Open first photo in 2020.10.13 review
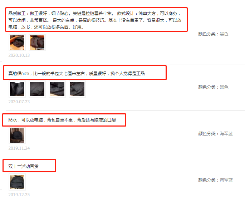 [x=17, y=43]
